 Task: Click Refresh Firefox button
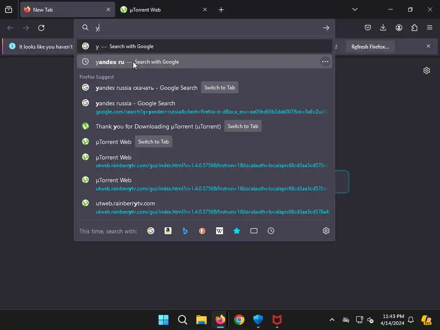point(370,46)
